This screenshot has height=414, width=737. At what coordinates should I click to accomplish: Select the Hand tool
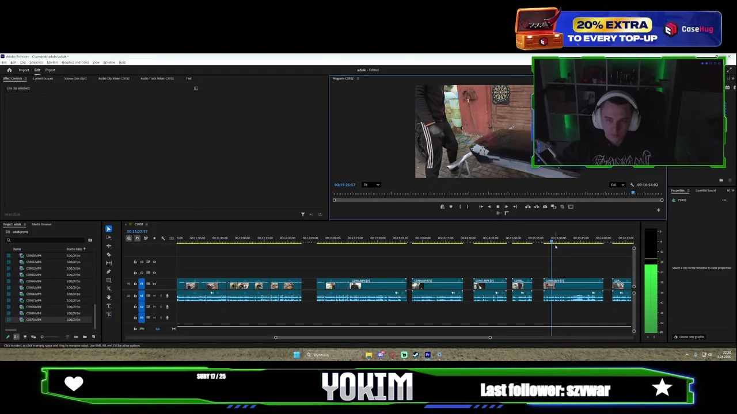click(109, 297)
